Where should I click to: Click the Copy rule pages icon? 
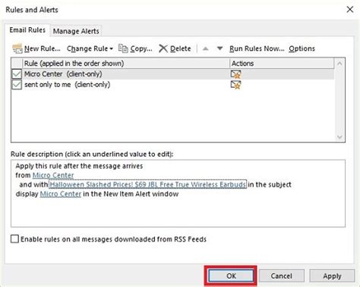(123, 48)
